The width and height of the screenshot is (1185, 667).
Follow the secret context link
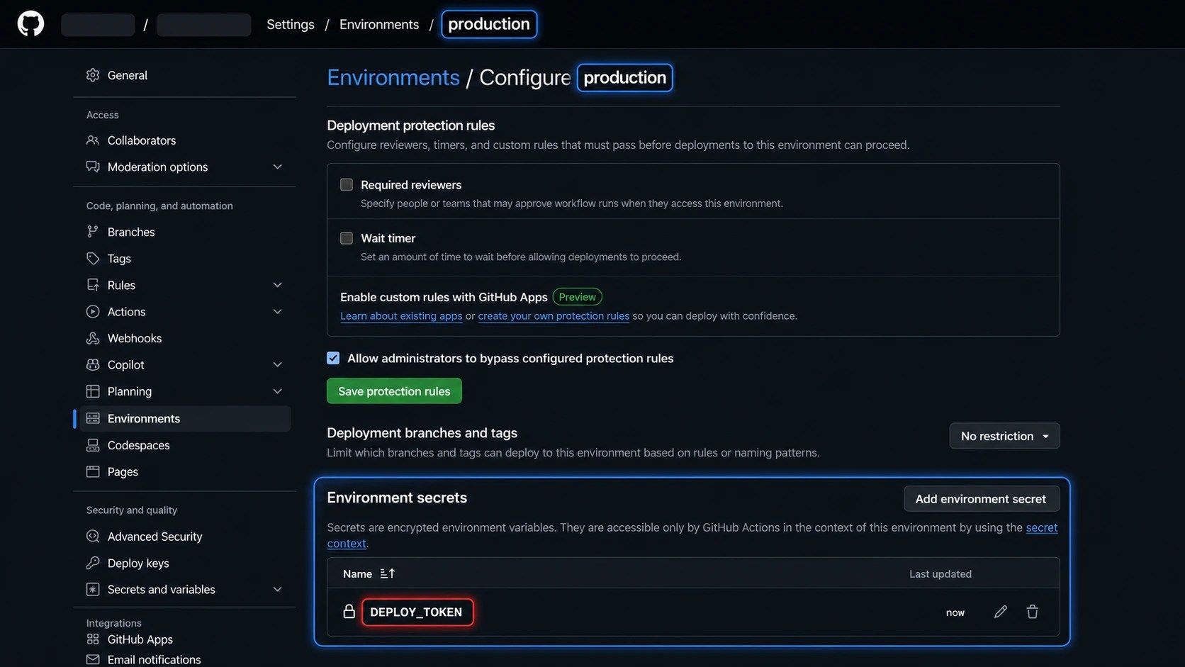tap(1042, 527)
